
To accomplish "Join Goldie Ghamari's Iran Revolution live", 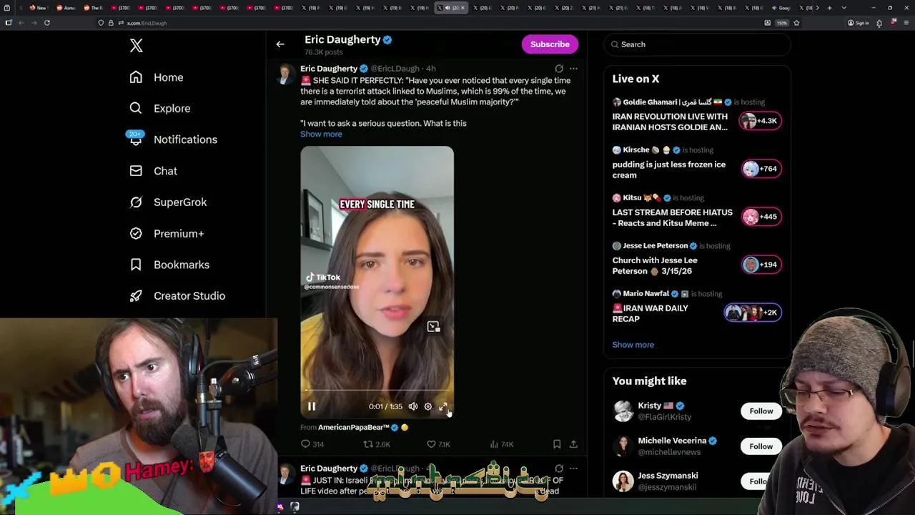I will (x=670, y=122).
